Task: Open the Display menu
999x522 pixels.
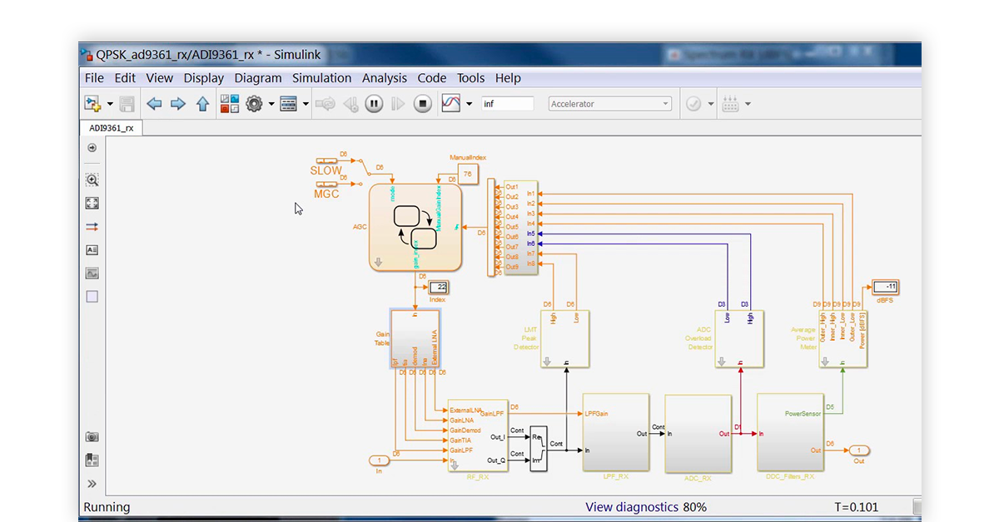Action: click(204, 78)
